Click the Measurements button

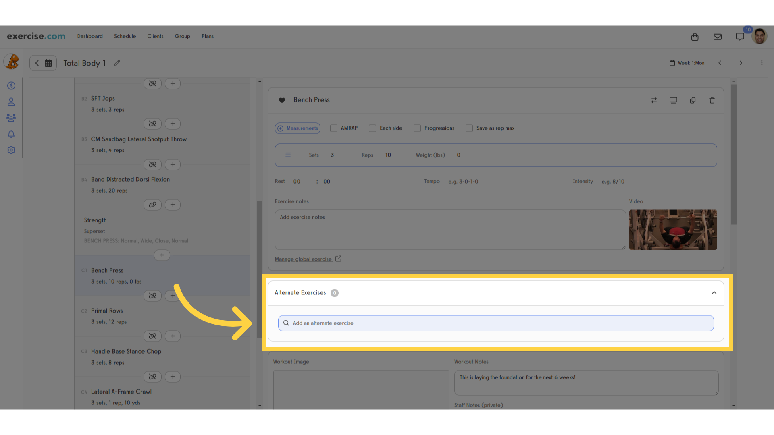298,128
